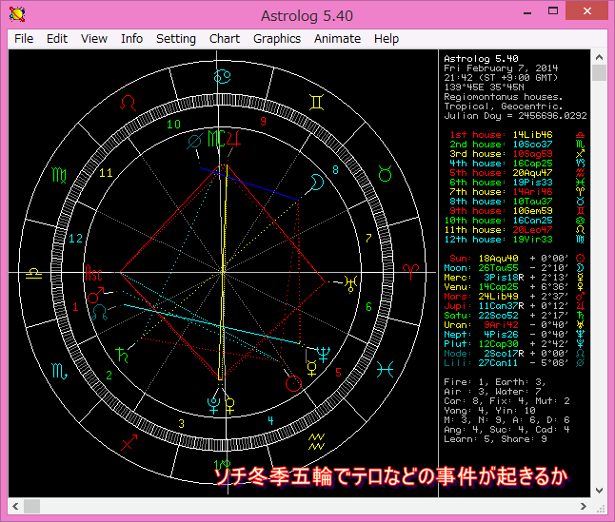Image resolution: width=615 pixels, height=522 pixels.
Task: Click the Astrolog application icon in title bar
Action: (17, 15)
